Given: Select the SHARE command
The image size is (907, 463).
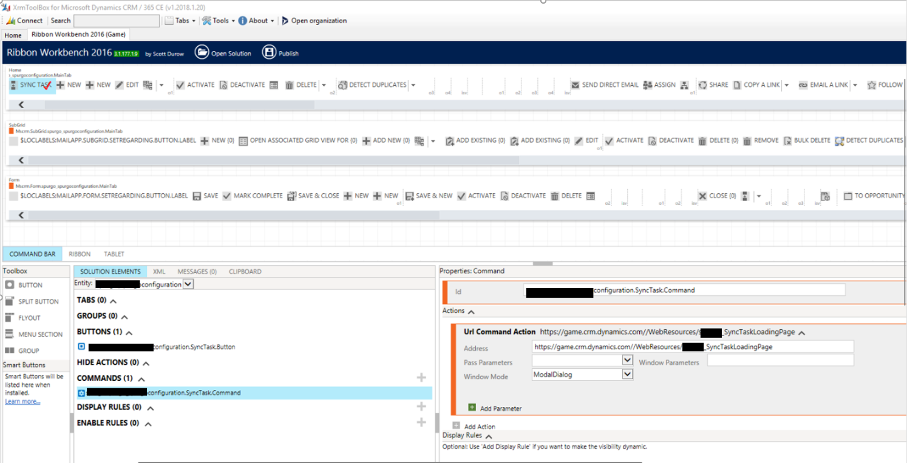Looking at the screenshot, I should click(x=713, y=85).
